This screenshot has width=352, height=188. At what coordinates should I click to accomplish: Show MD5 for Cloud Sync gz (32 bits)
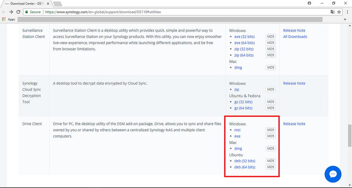pos(271,102)
